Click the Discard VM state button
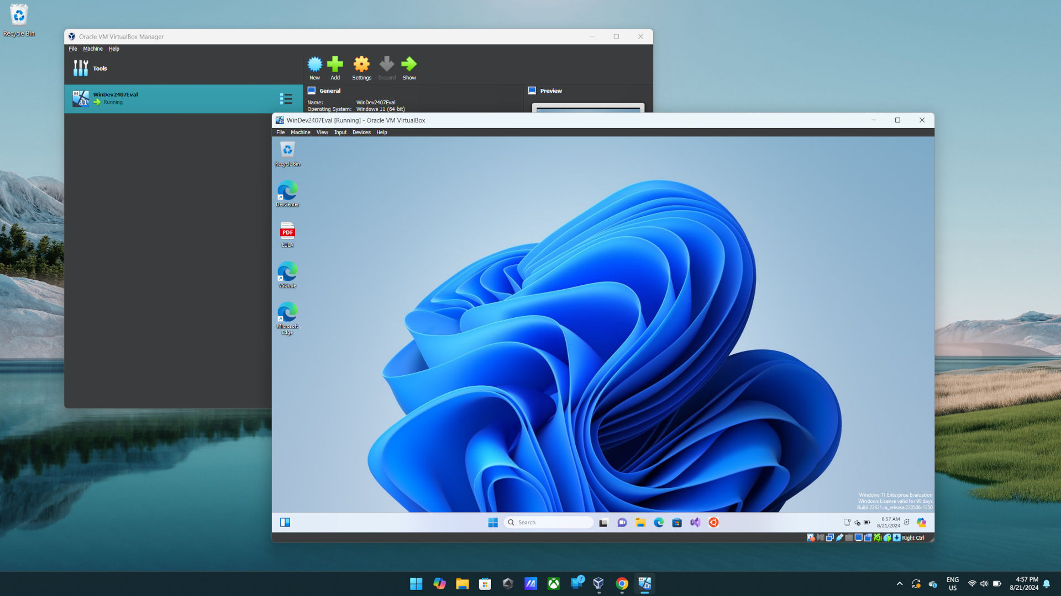This screenshot has height=596, width=1061. pyautogui.click(x=386, y=68)
